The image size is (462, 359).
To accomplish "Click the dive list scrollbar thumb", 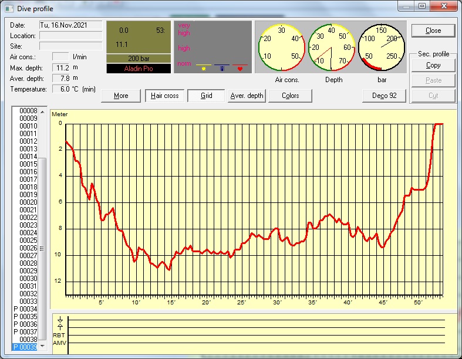I will (42, 249).
